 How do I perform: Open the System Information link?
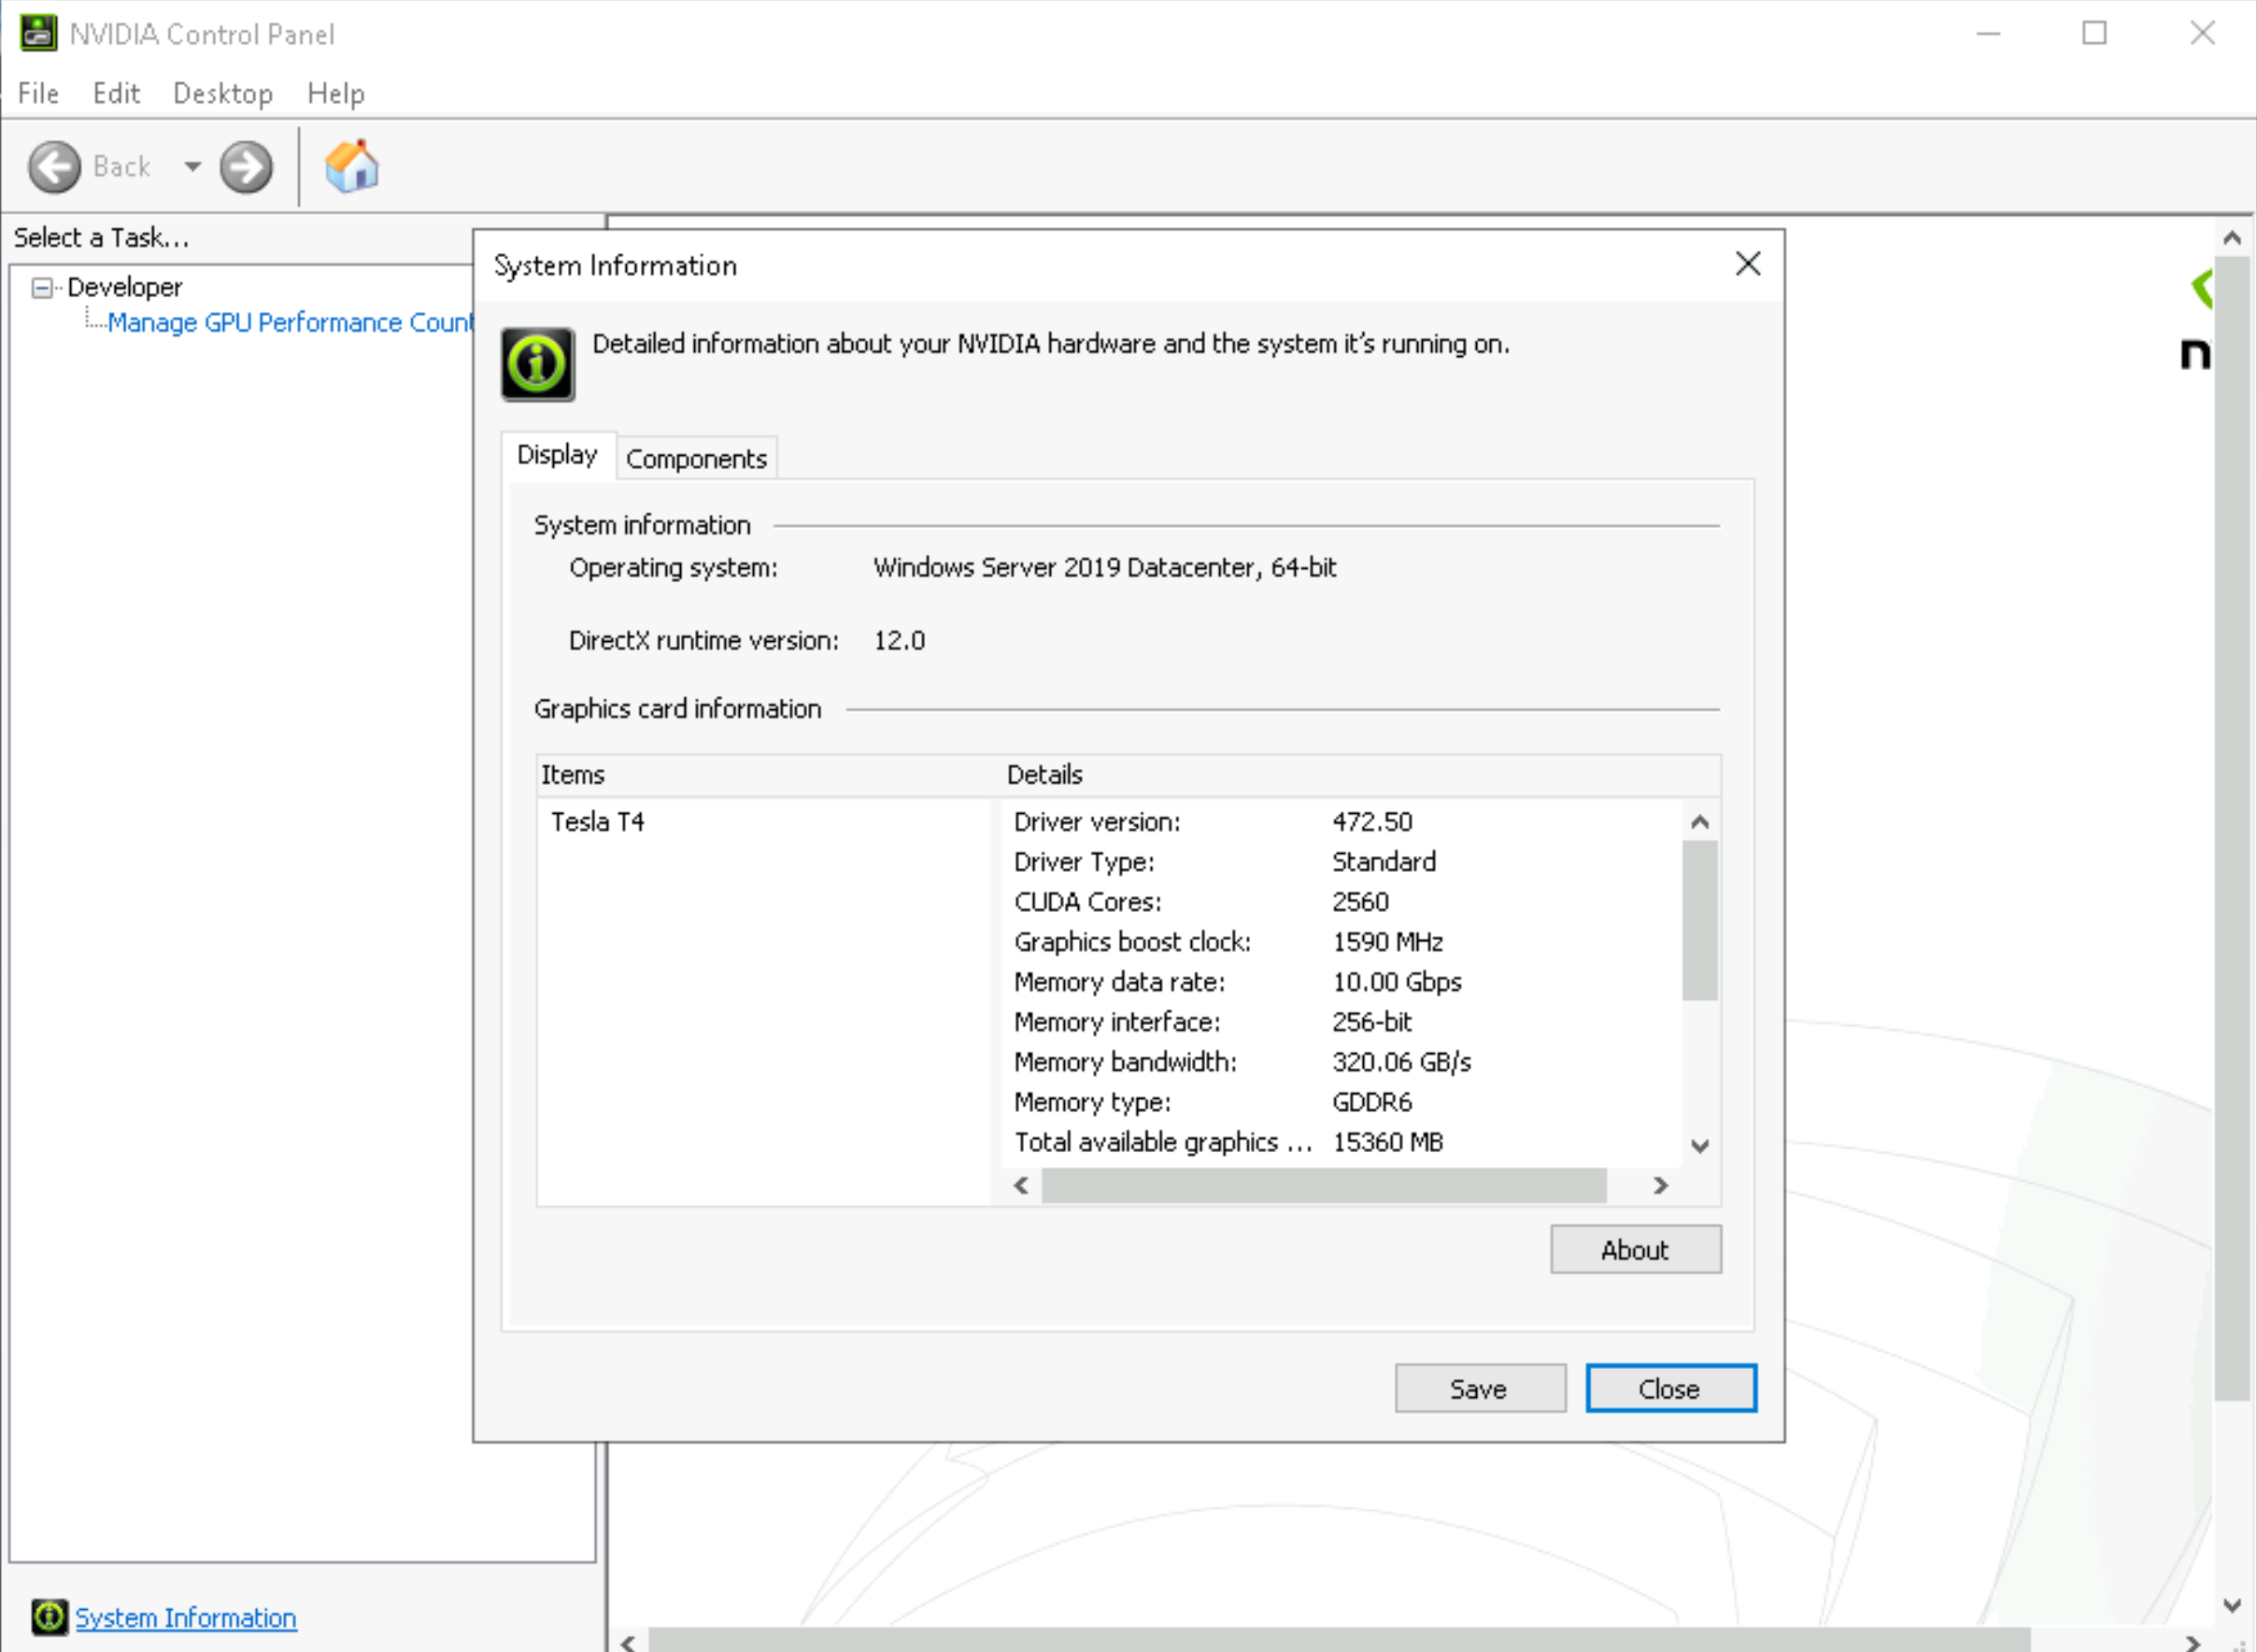[x=186, y=1618]
